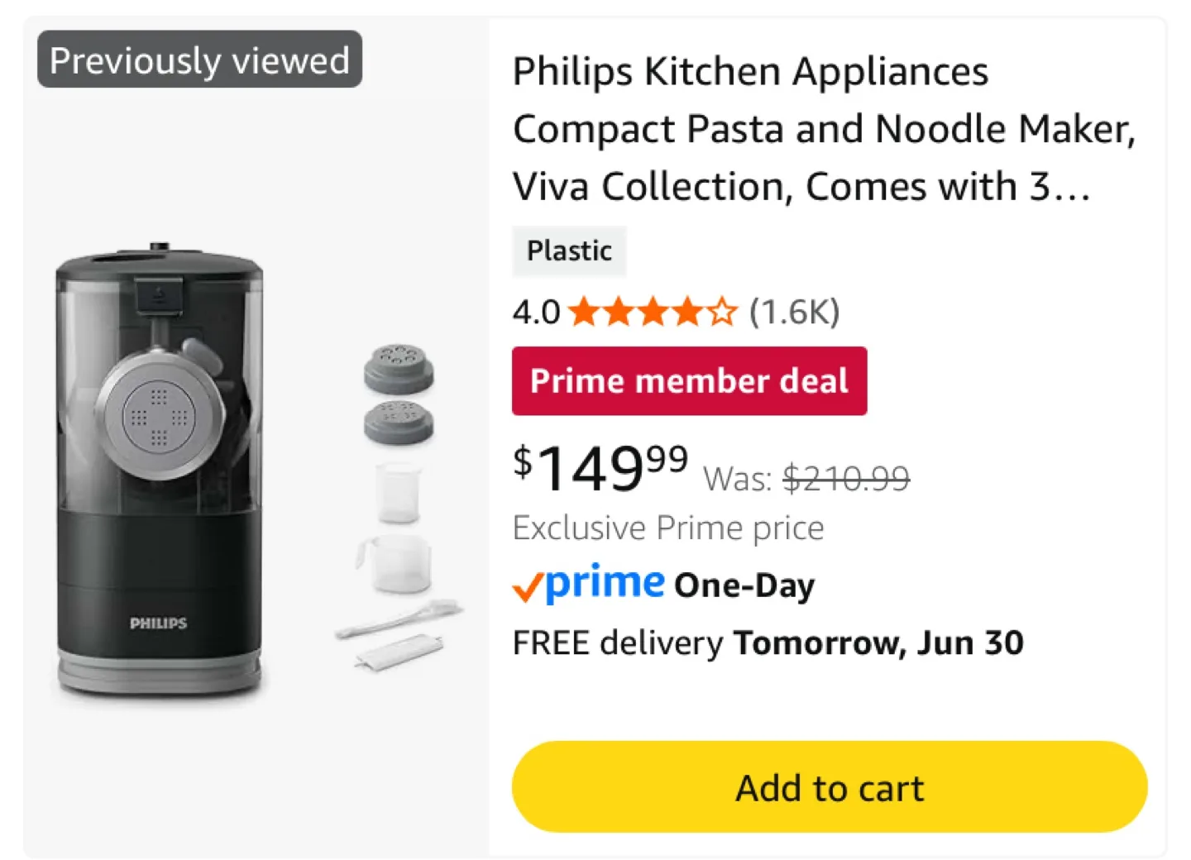Toggle the Prime member deal badge
The width and height of the screenshot is (1191, 860).
(x=690, y=381)
